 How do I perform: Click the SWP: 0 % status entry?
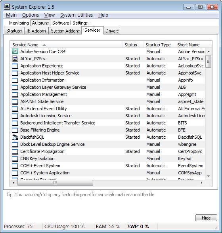tap(138, 227)
